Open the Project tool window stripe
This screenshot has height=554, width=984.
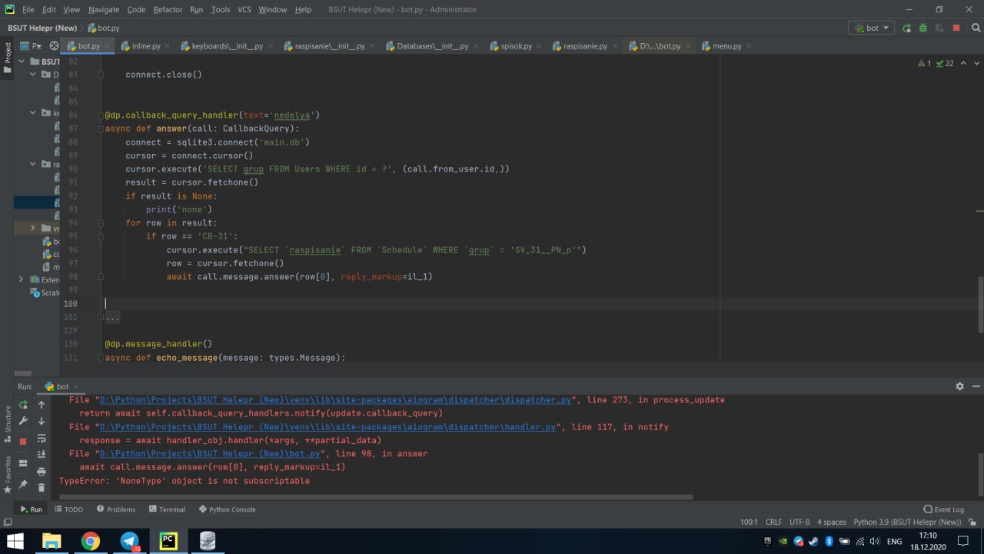[x=8, y=58]
